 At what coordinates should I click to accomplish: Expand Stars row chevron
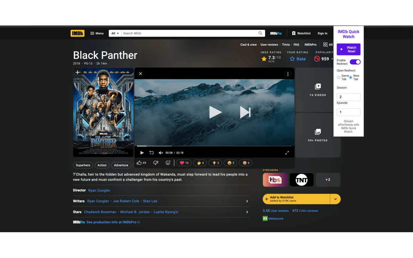tap(247, 212)
